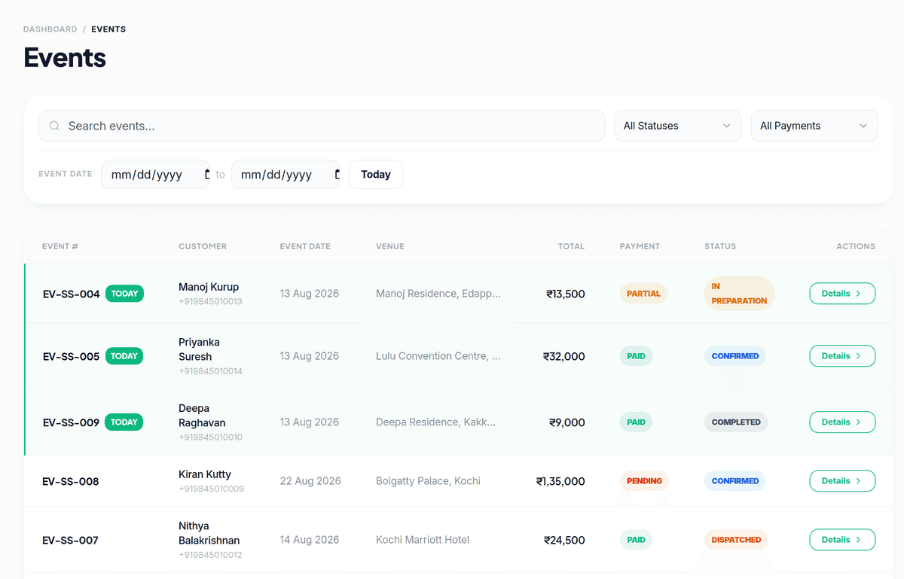The height and width of the screenshot is (579, 904).
Task: Click the IN PREPARATION status badge
Action: point(739,294)
